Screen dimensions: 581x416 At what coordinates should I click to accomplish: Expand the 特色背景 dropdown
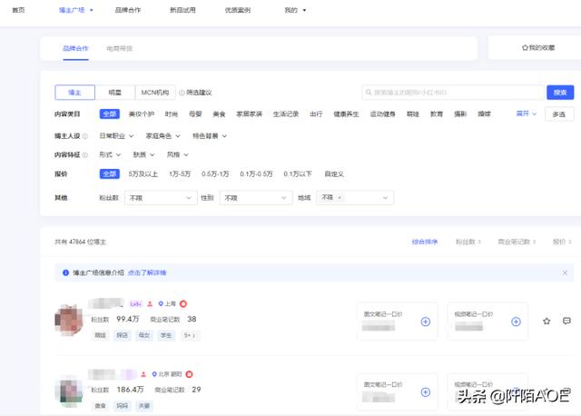[x=210, y=136]
